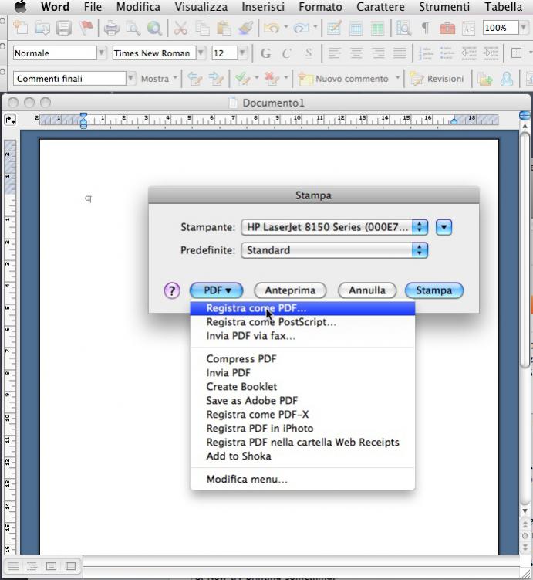Toggle Underline (S) formatting
The width and height of the screenshot is (533, 580).
309,53
